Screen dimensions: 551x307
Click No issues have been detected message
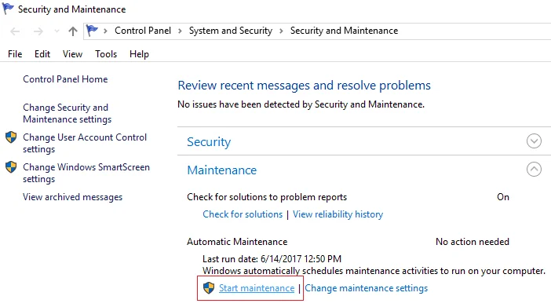pyautogui.click(x=301, y=104)
